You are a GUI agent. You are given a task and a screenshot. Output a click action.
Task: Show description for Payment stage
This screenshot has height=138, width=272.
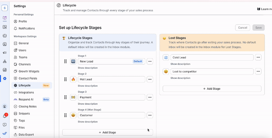tap(88, 104)
